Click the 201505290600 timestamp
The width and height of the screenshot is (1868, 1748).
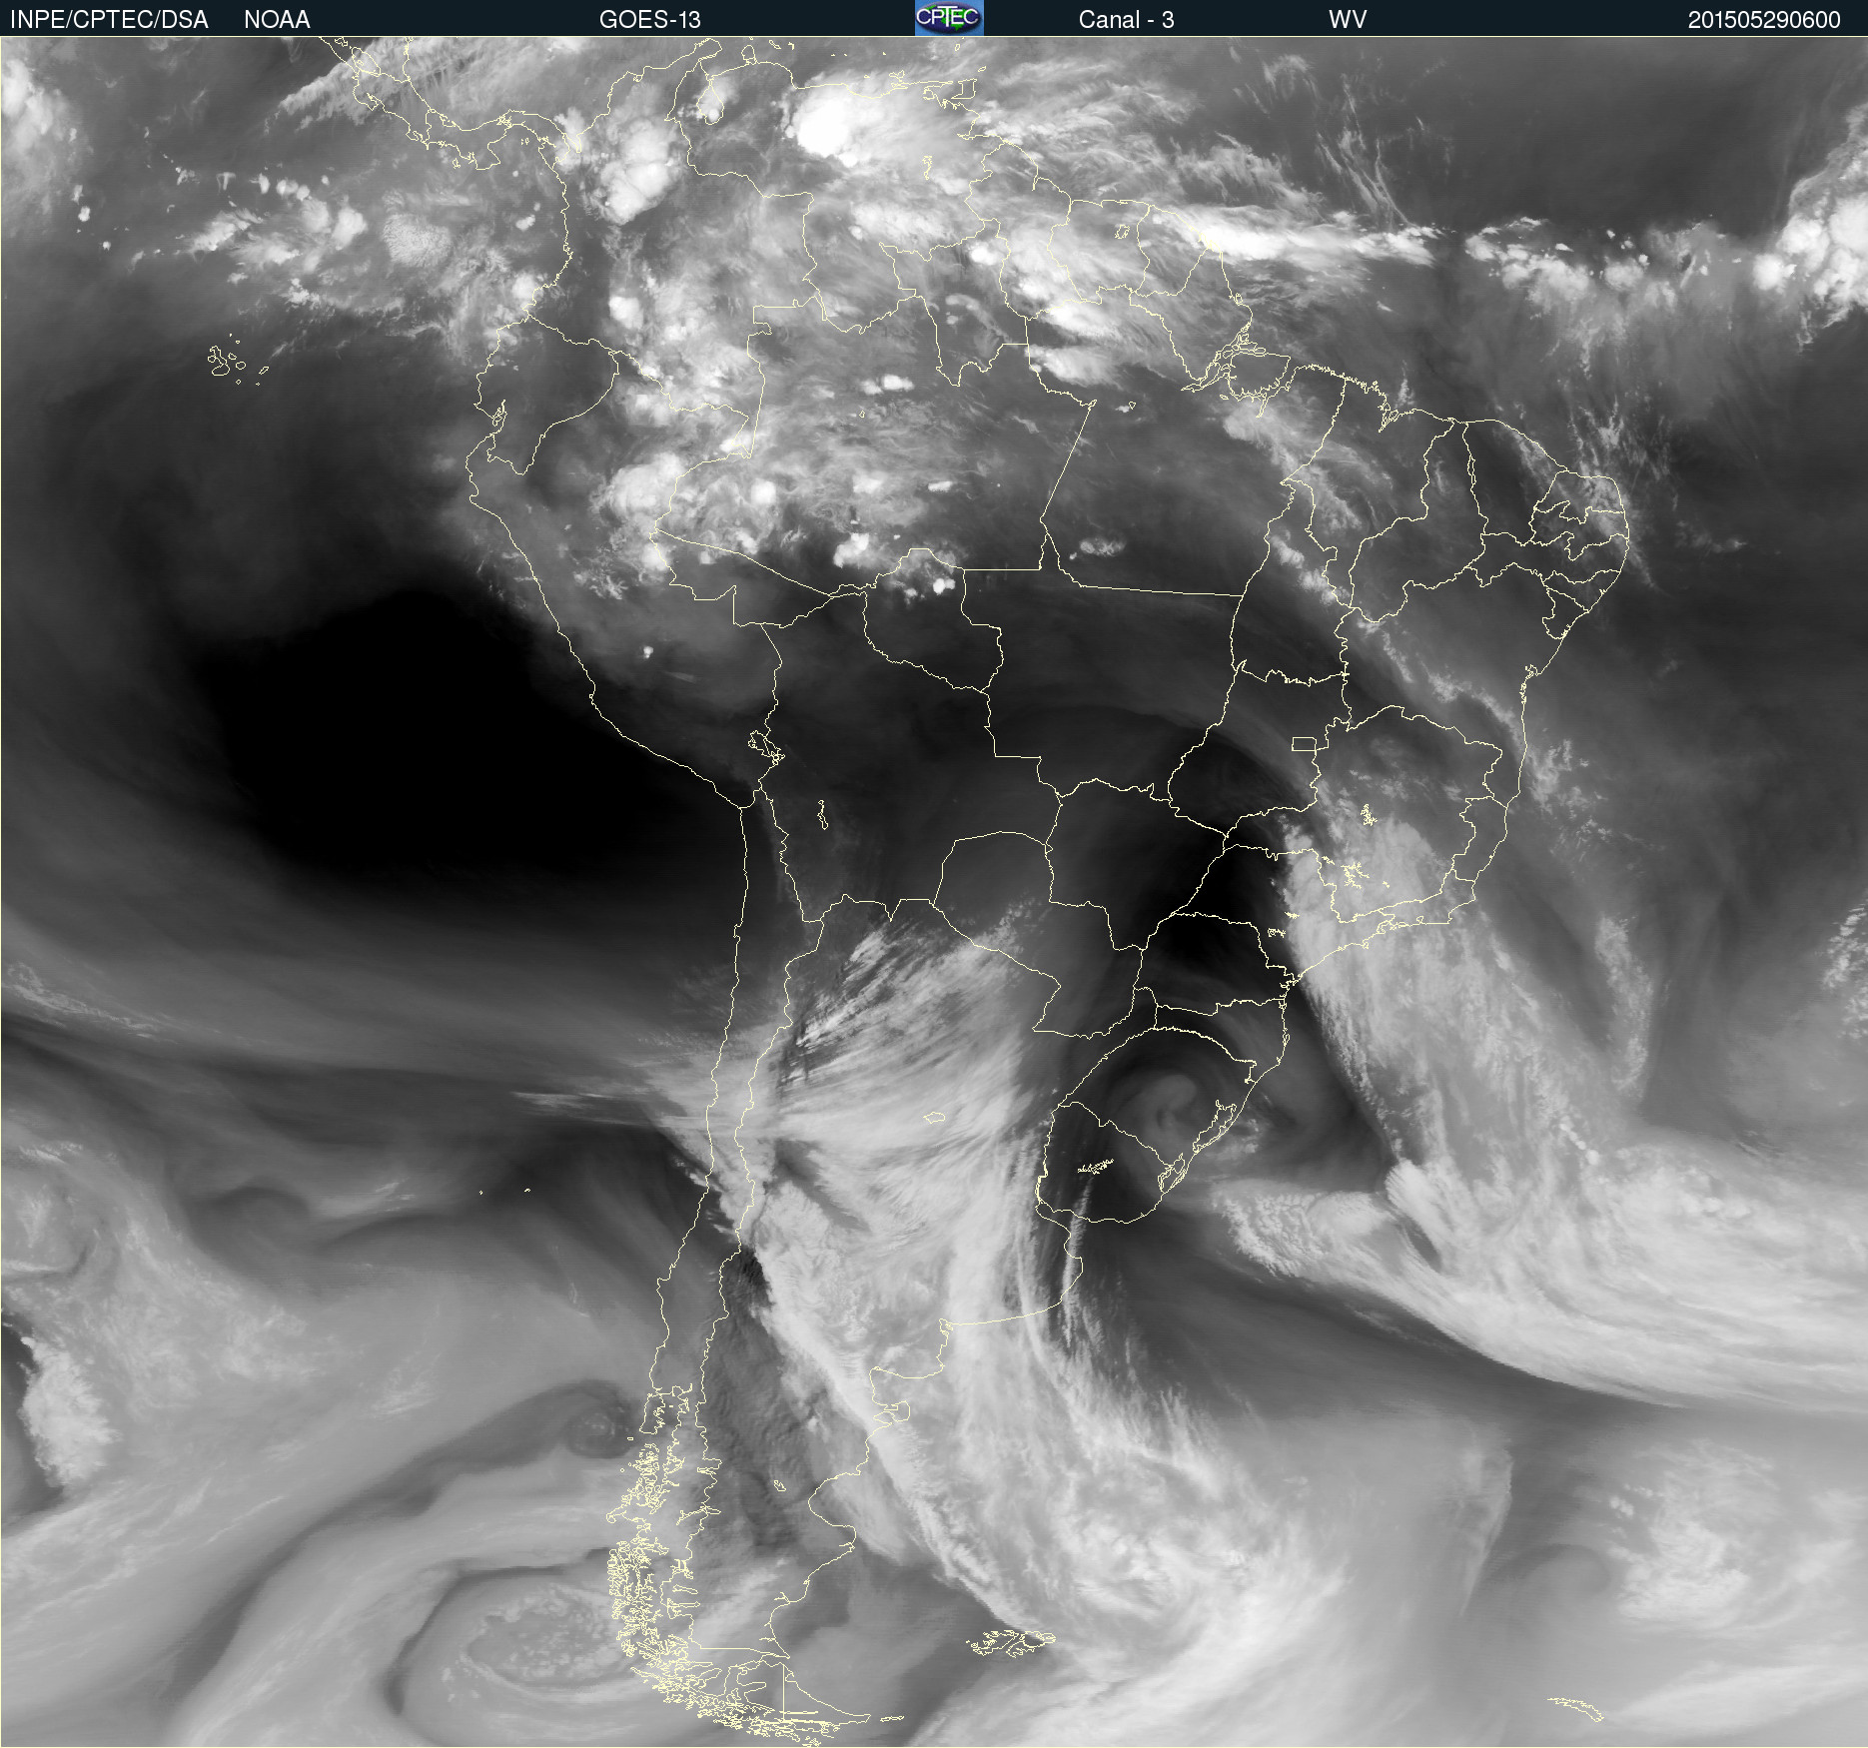click(x=1764, y=19)
